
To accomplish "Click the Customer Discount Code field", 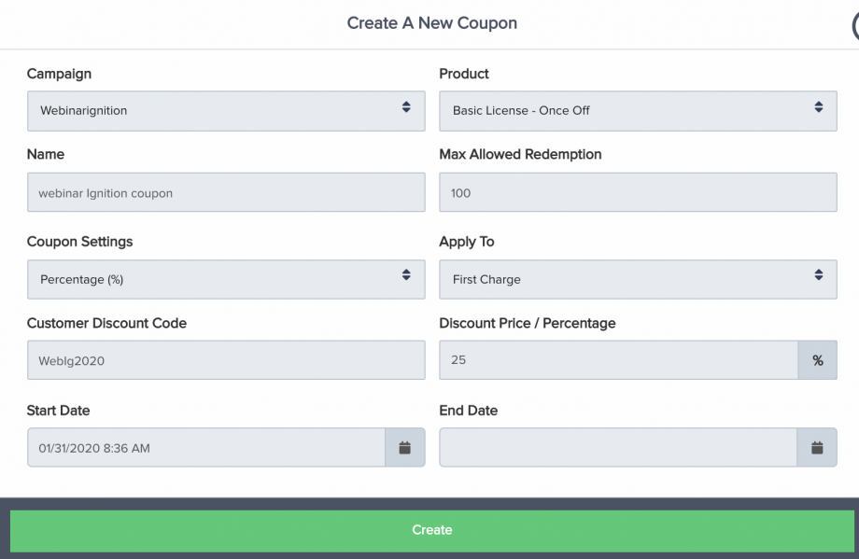I will pos(226,360).
